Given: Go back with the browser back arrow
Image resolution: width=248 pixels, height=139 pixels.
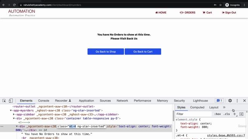Looking at the screenshot, I should [x=3, y=5].
